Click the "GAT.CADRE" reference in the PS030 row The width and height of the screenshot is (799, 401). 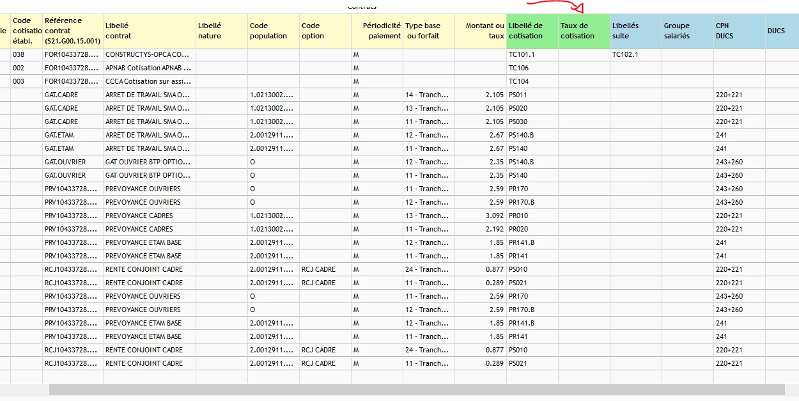72,122
